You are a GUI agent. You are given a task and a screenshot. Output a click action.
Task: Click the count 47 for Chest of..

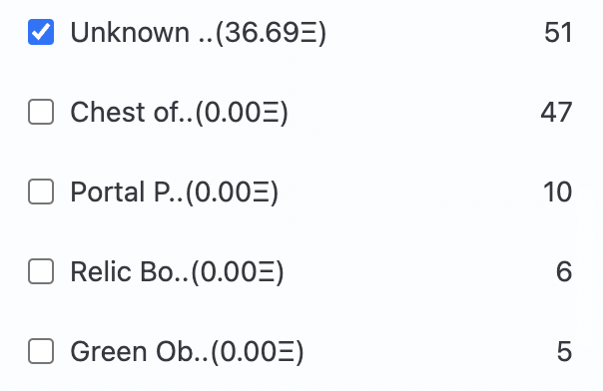click(556, 112)
